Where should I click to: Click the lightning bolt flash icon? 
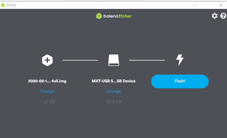(180, 60)
